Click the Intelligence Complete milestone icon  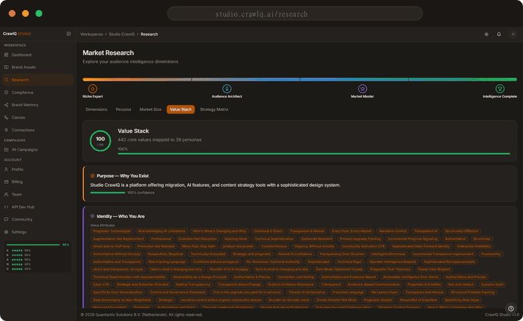(500, 88)
